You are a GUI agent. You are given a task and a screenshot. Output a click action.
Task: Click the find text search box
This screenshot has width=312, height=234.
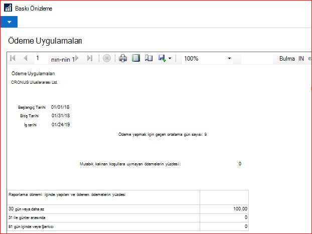(257, 59)
